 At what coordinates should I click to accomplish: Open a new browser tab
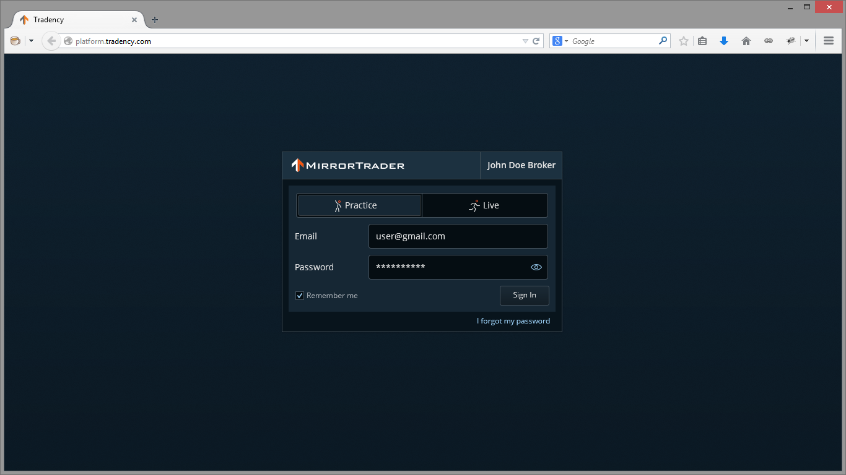pos(155,20)
